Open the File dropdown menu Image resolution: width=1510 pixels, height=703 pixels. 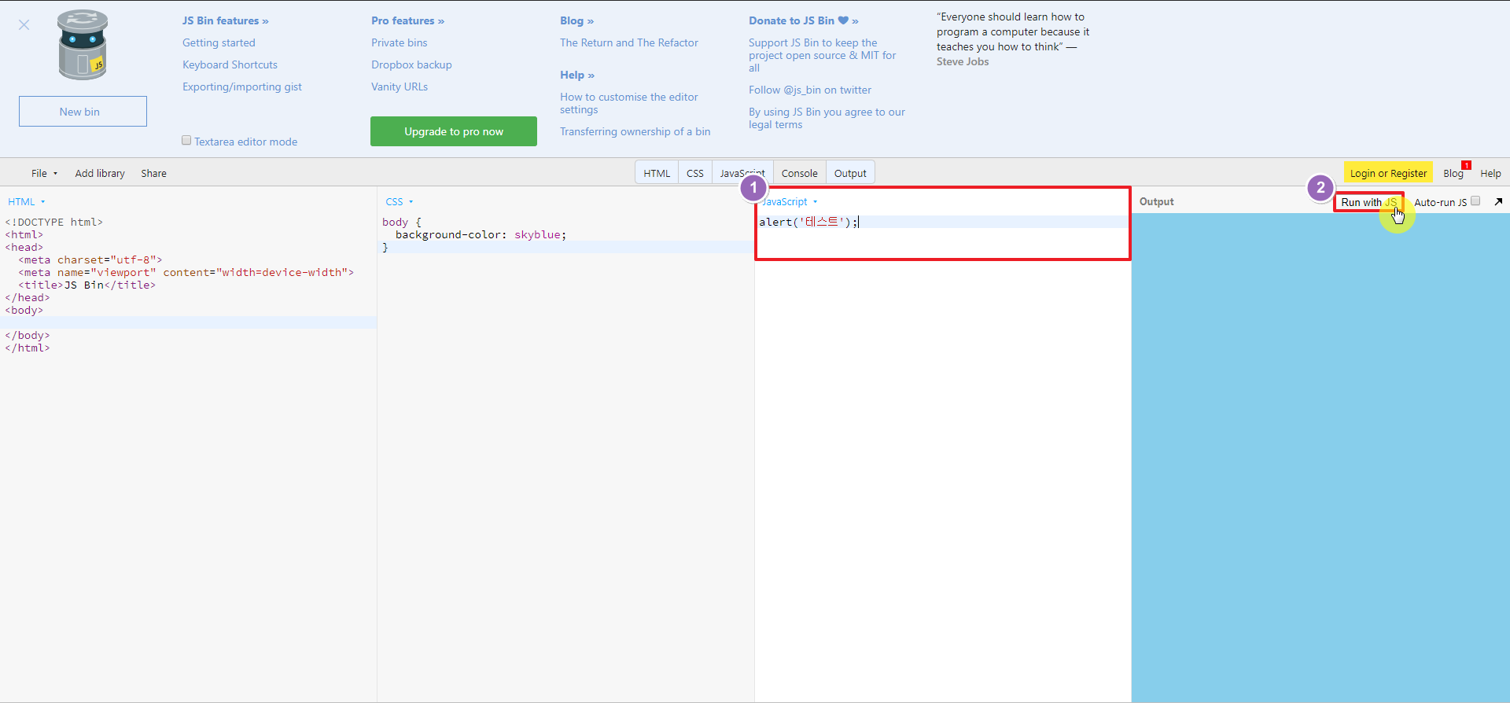click(44, 173)
